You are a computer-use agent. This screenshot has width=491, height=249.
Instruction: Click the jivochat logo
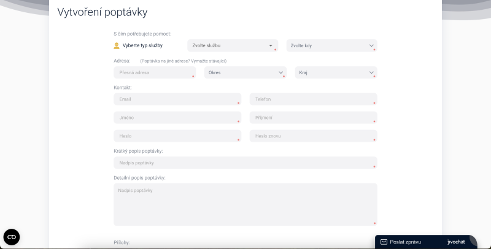[456, 242]
